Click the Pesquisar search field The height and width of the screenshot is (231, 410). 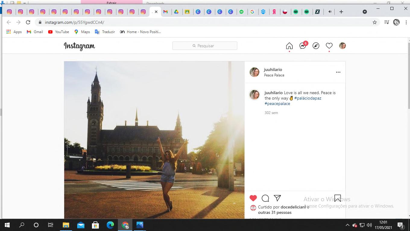coord(205,46)
